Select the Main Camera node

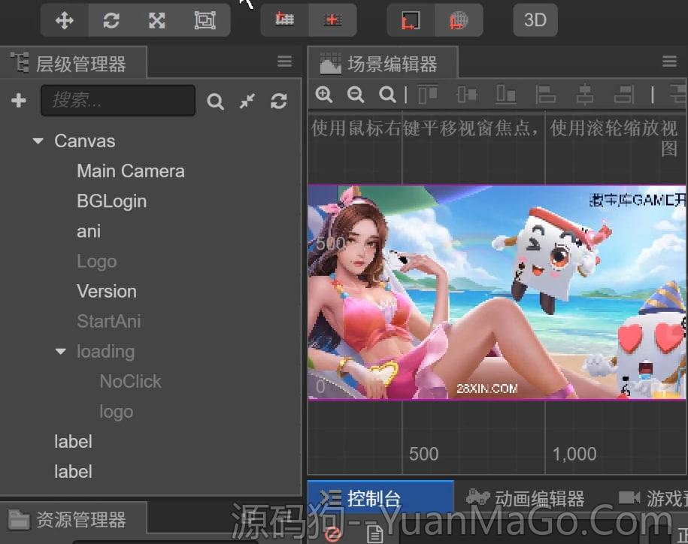point(130,171)
